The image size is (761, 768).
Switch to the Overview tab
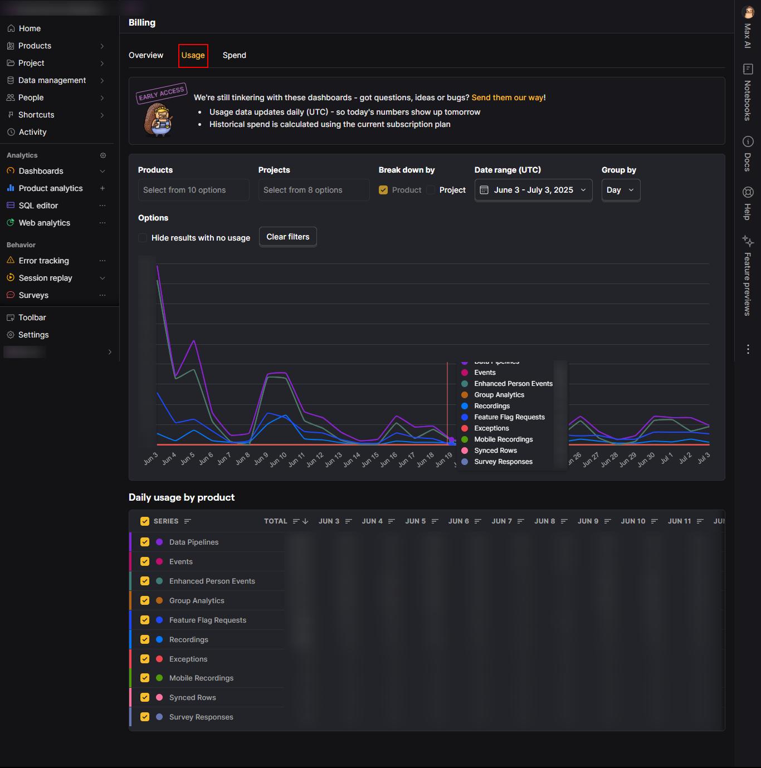click(146, 55)
